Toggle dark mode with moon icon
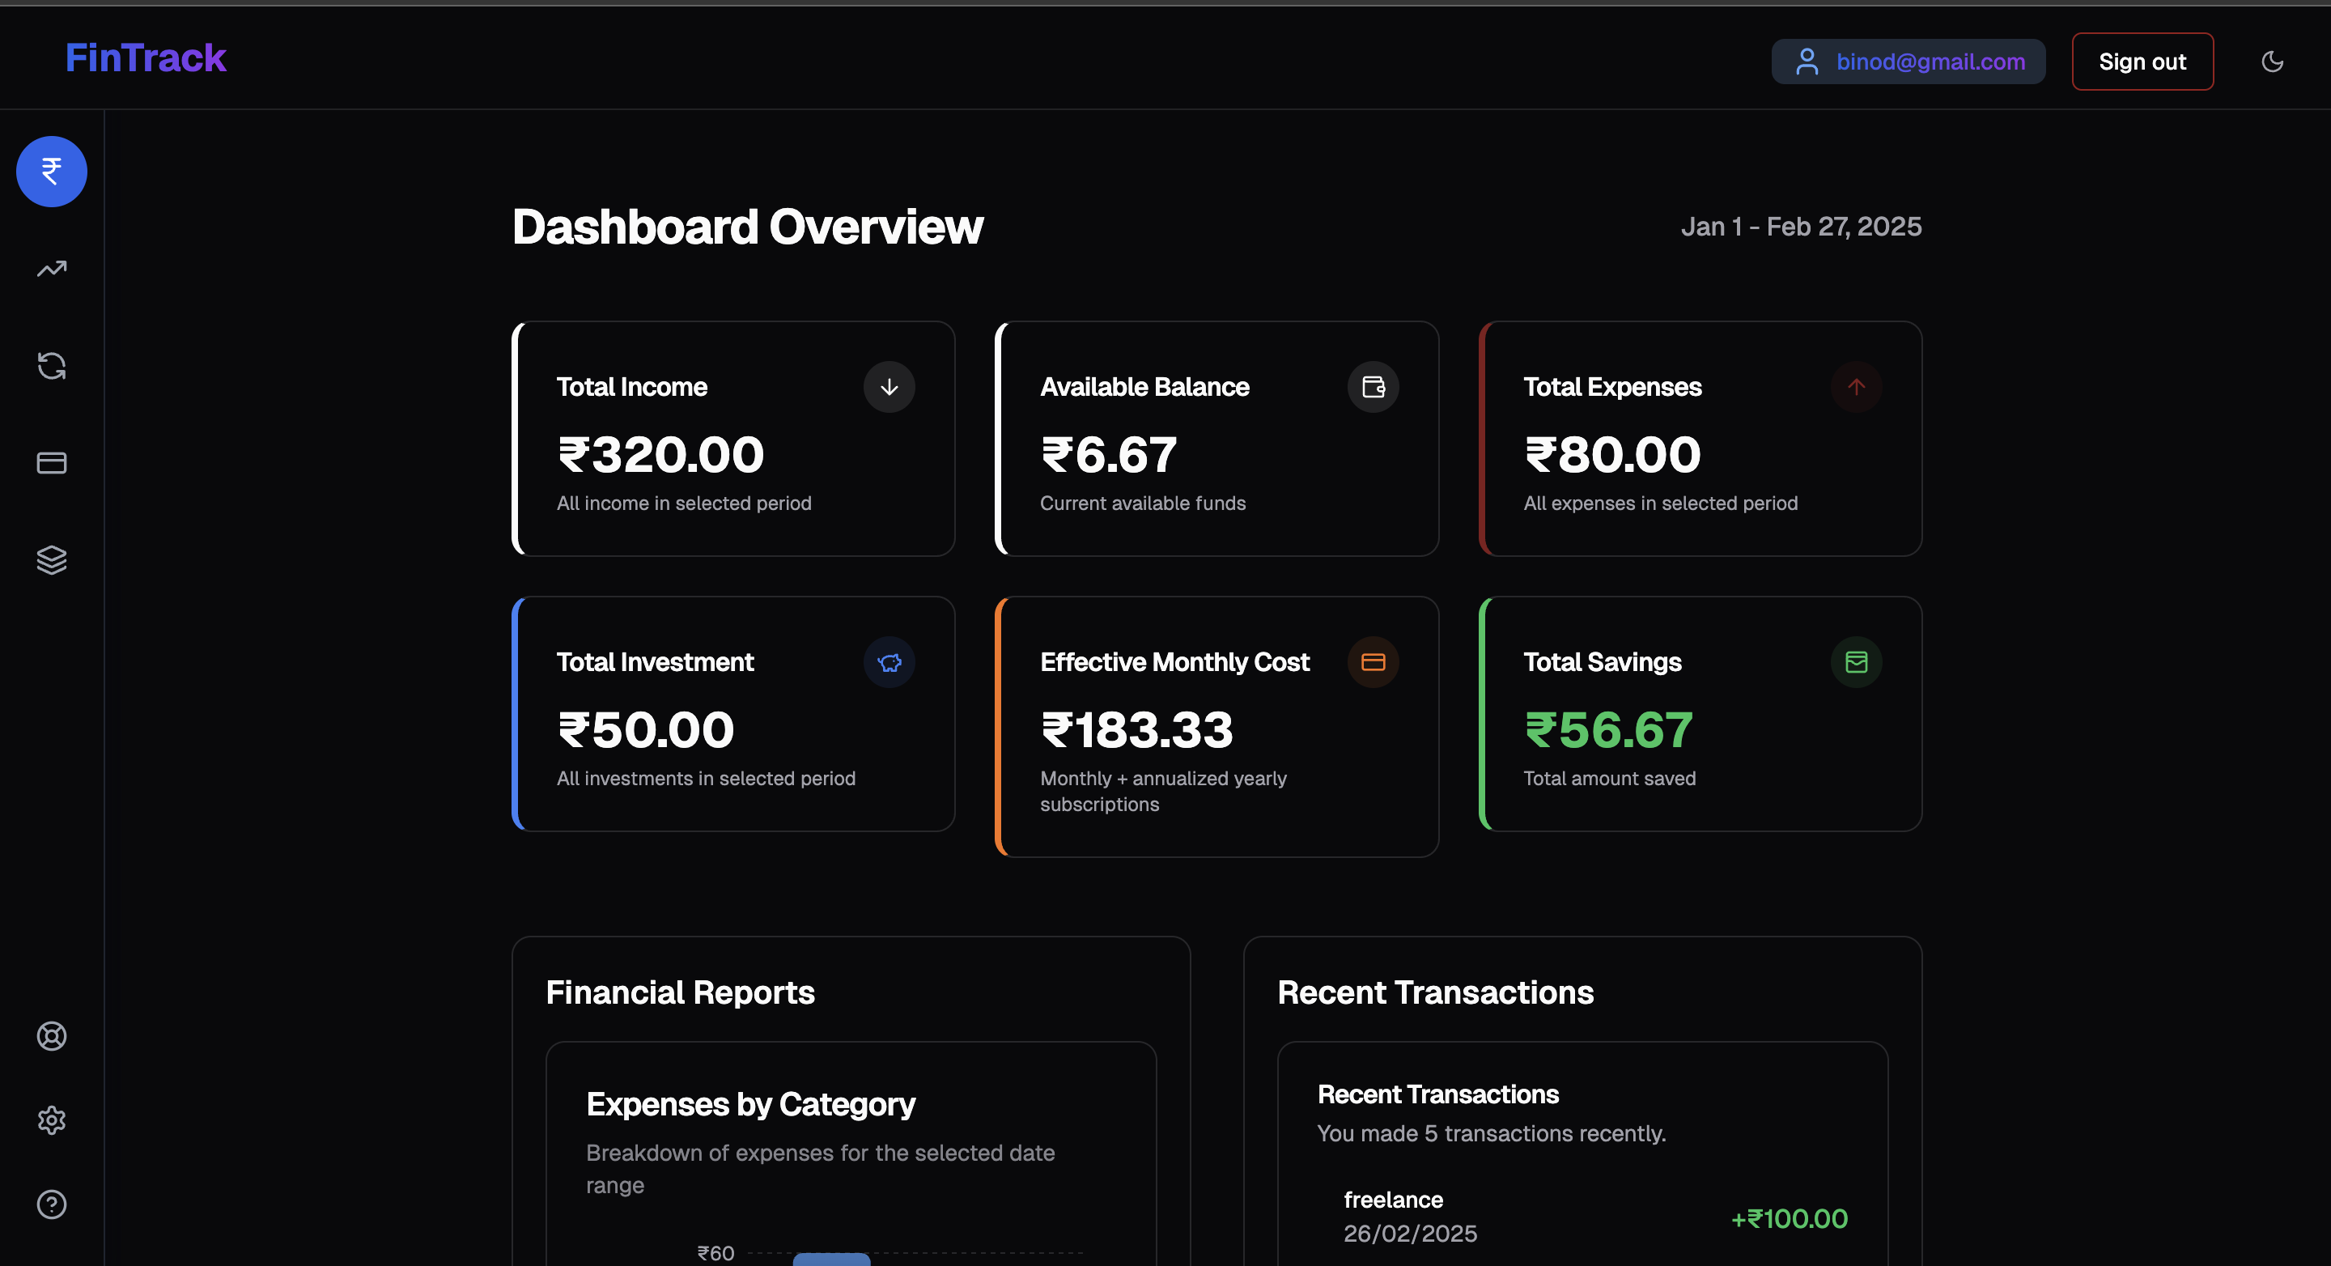The image size is (2331, 1266). pyautogui.click(x=2272, y=62)
